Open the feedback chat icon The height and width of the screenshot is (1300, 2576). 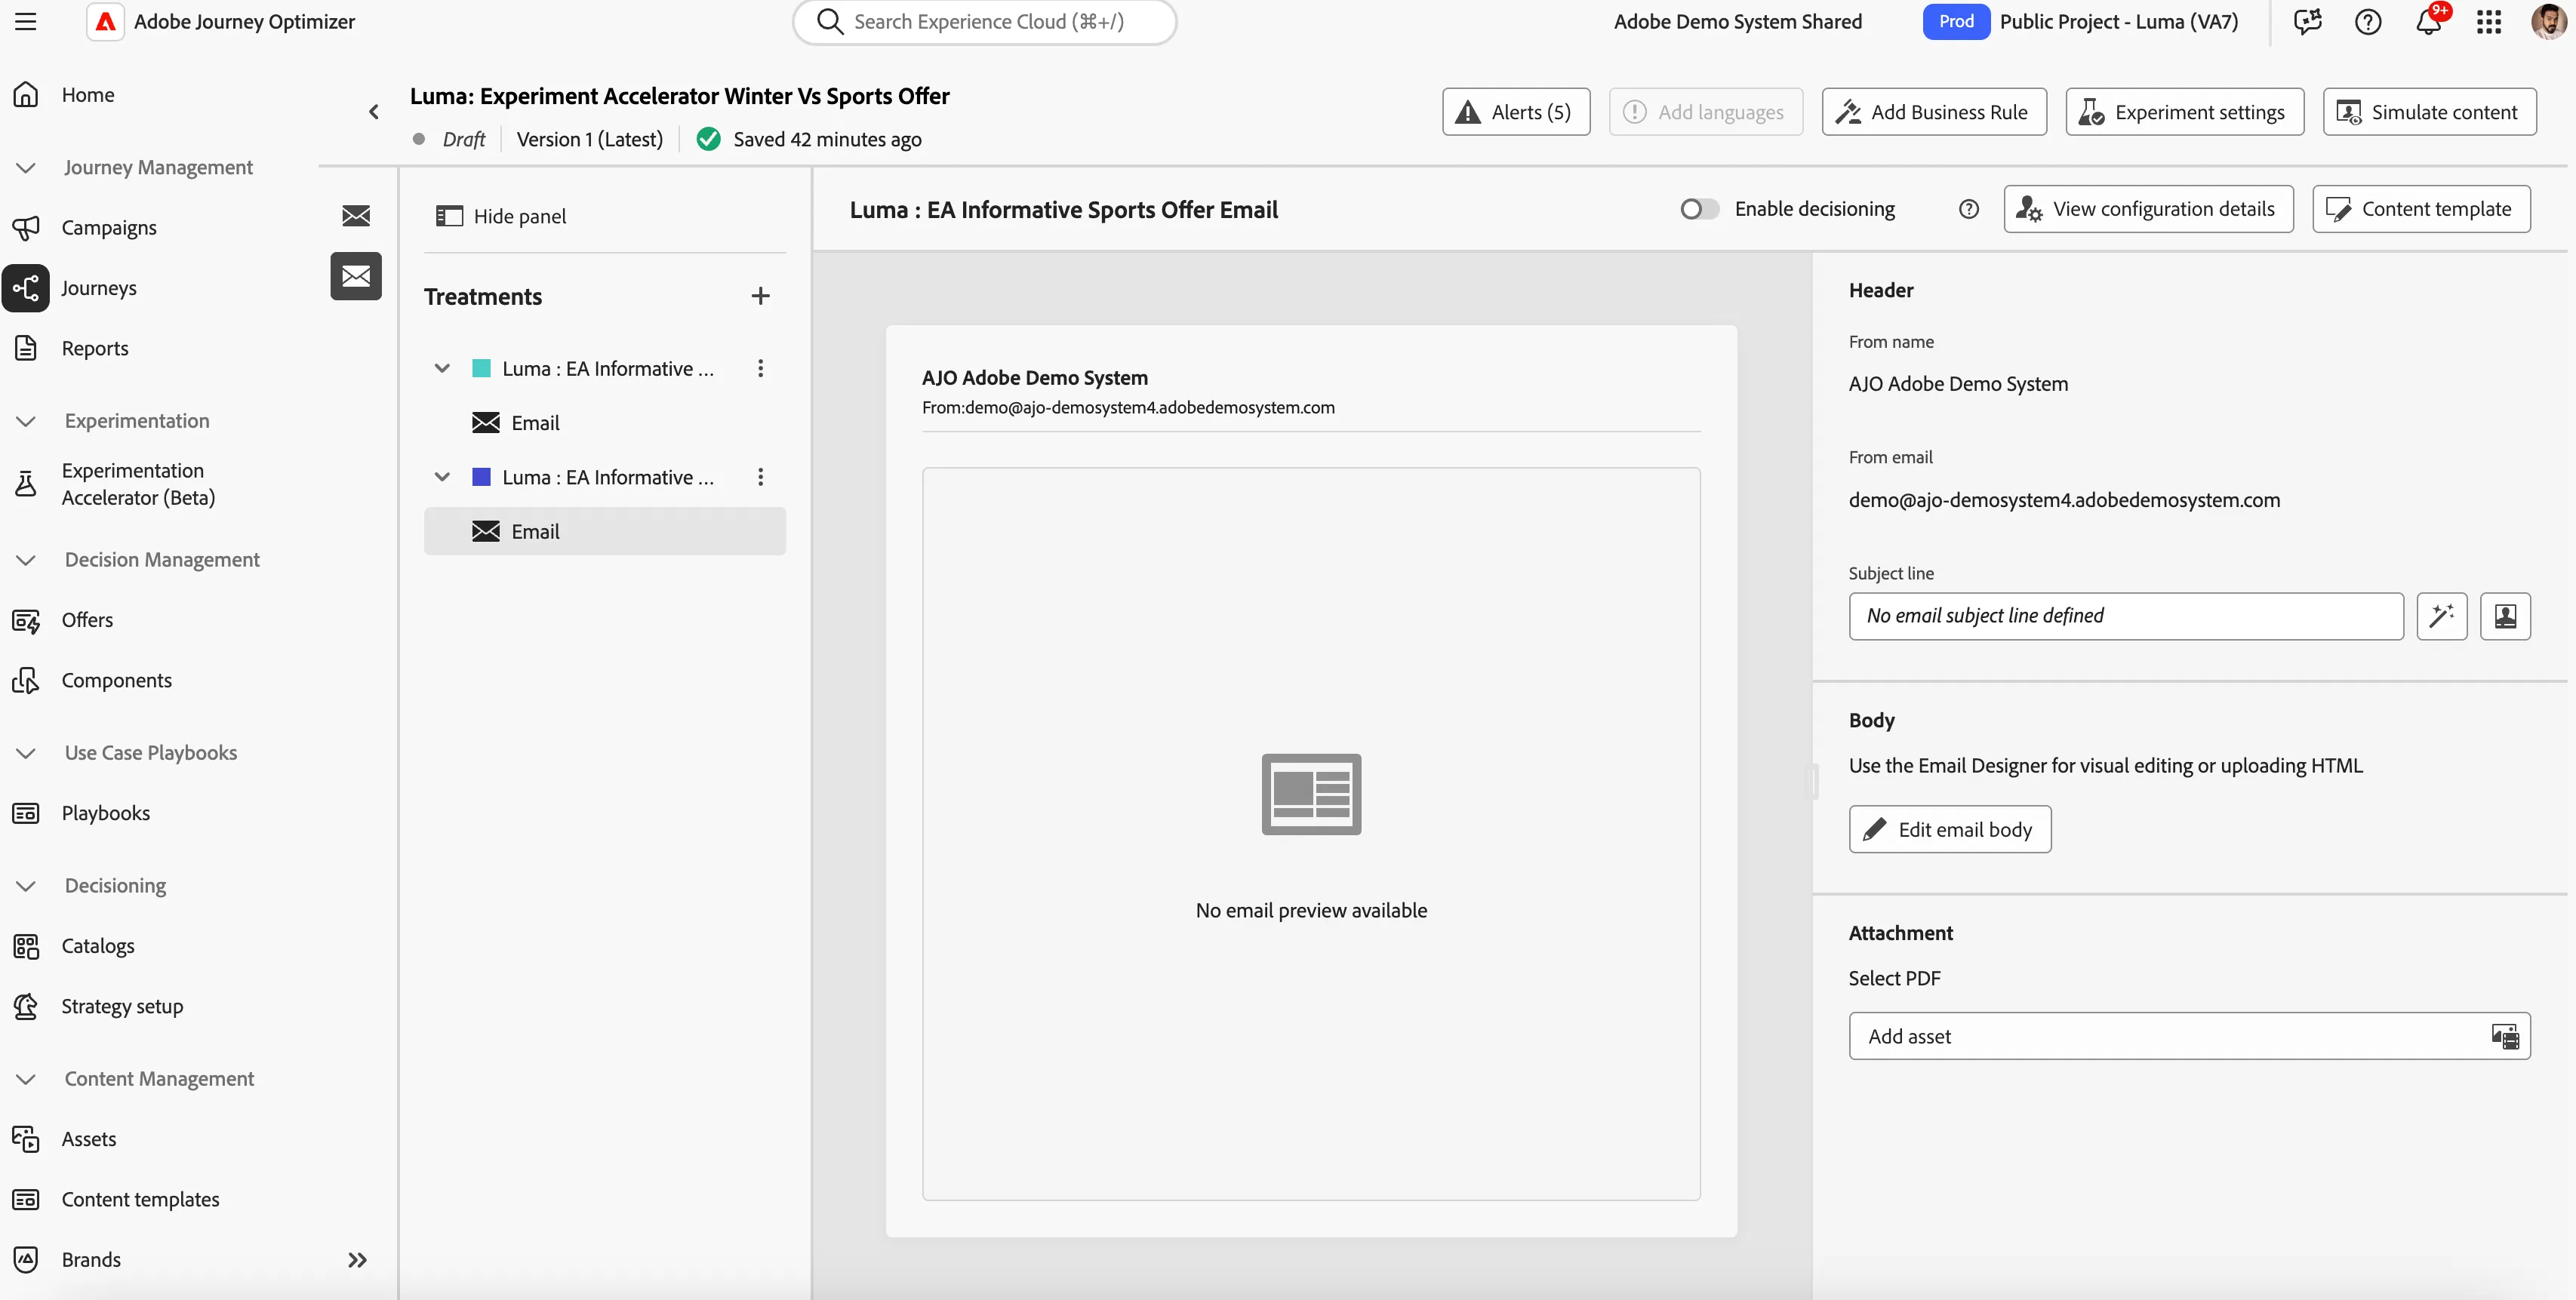[2308, 21]
